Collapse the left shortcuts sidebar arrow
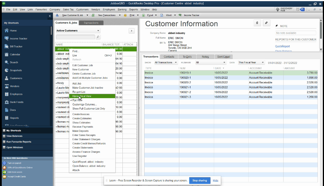Viewport: 324px width, 186px height. (50, 16)
